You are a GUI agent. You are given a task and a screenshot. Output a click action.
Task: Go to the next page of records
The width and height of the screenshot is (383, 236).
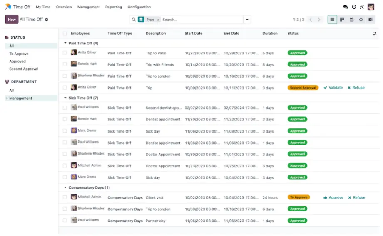pyautogui.click(x=319, y=20)
